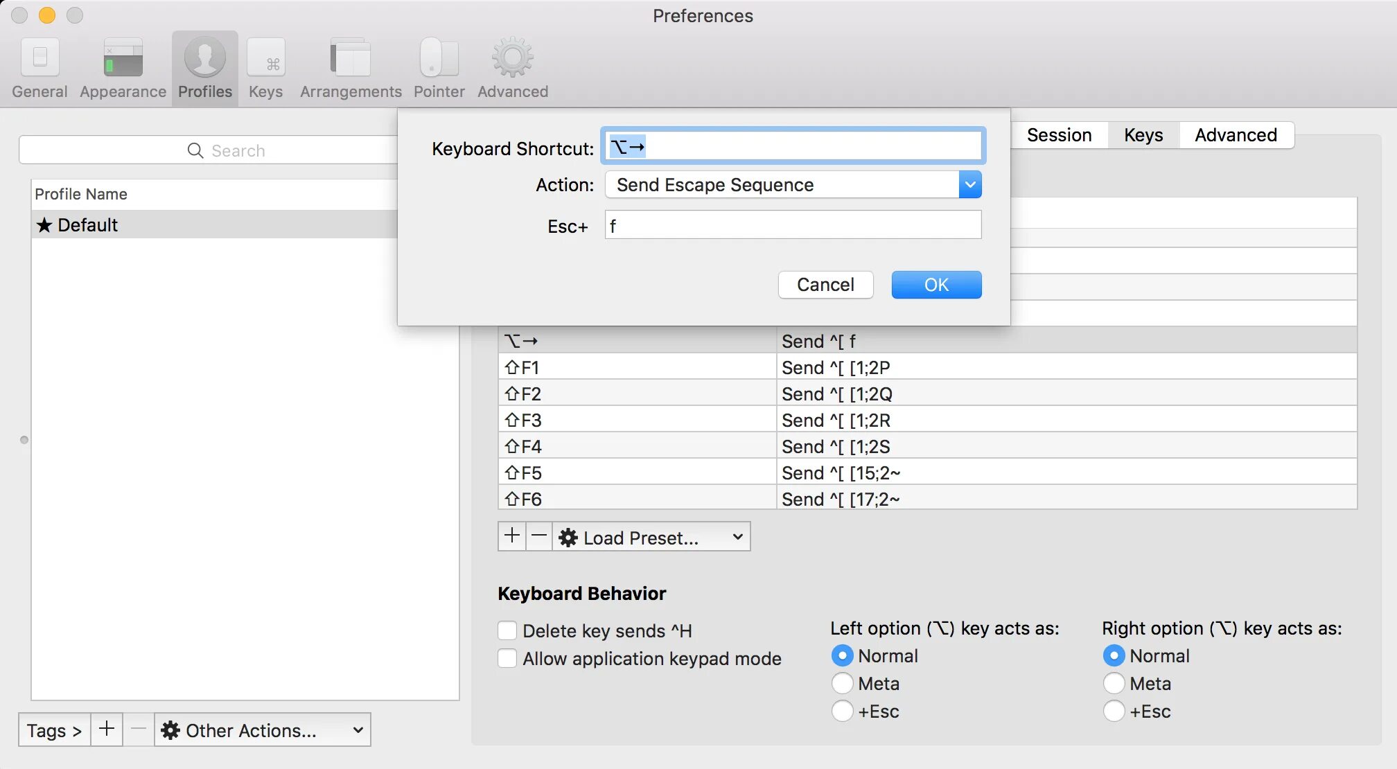Click the Send ^[ [1;2P action cell
The image size is (1397, 769).
pos(1067,367)
